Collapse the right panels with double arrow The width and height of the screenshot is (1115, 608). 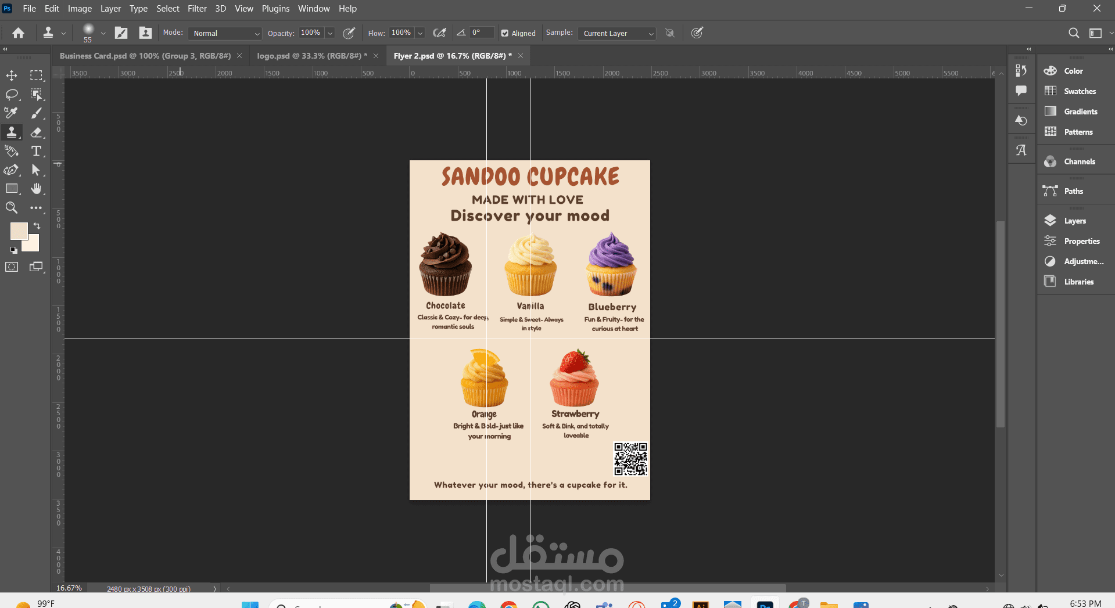1111,49
